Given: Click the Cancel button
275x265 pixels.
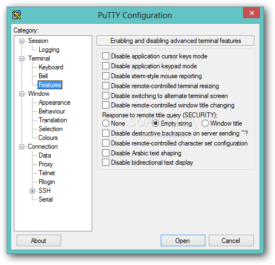Looking at the screenshot, I should pyautogui.click(x=231, y=241).
